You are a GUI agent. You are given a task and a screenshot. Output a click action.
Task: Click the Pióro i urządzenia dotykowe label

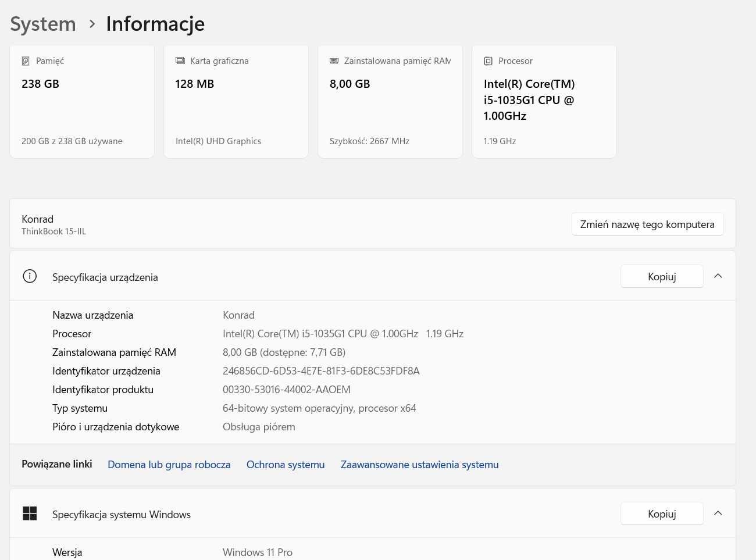[x=116, y=427]
